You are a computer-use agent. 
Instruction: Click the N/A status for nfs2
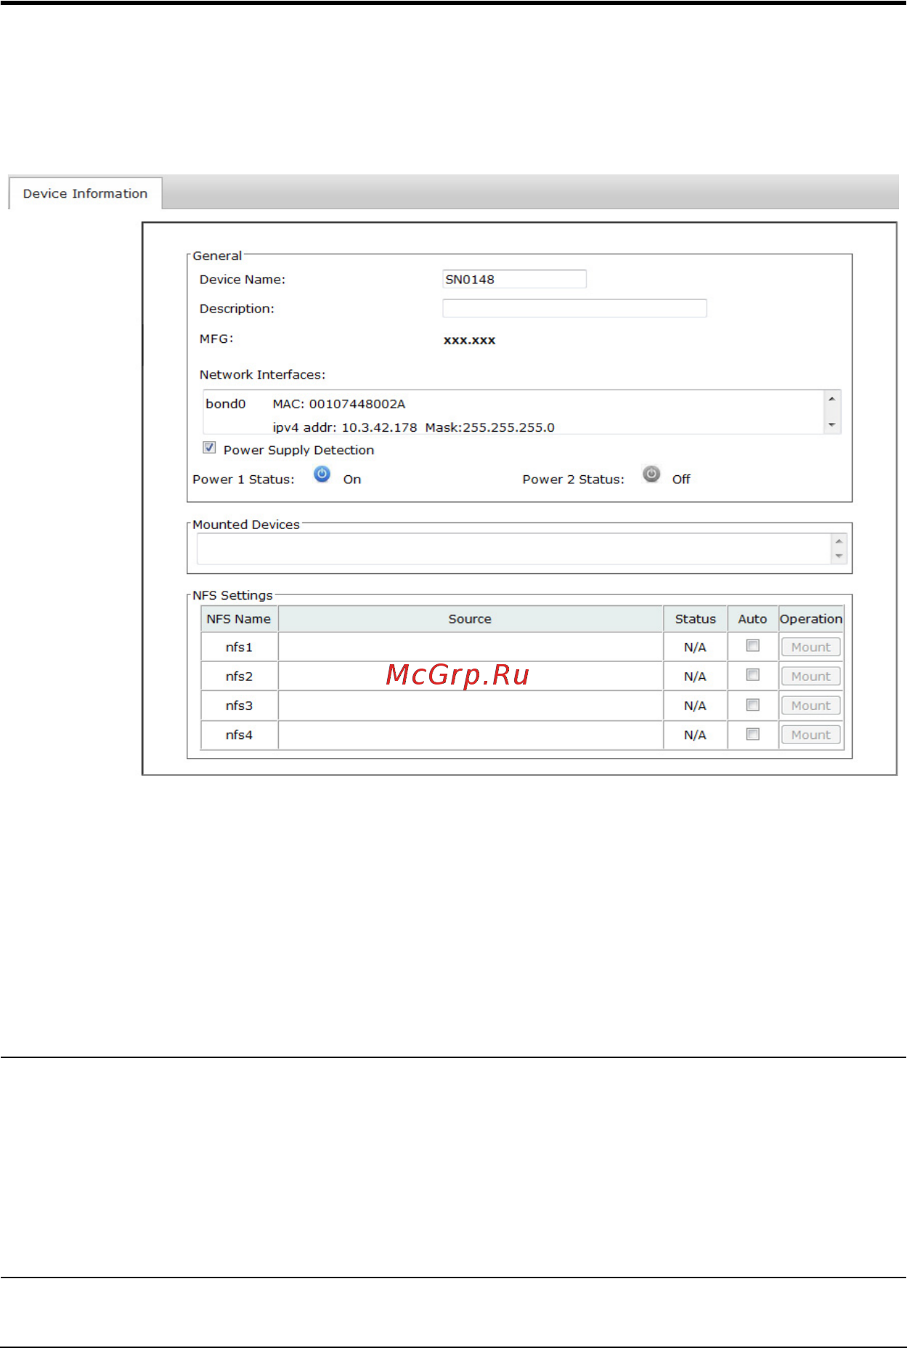pos(695,677)
